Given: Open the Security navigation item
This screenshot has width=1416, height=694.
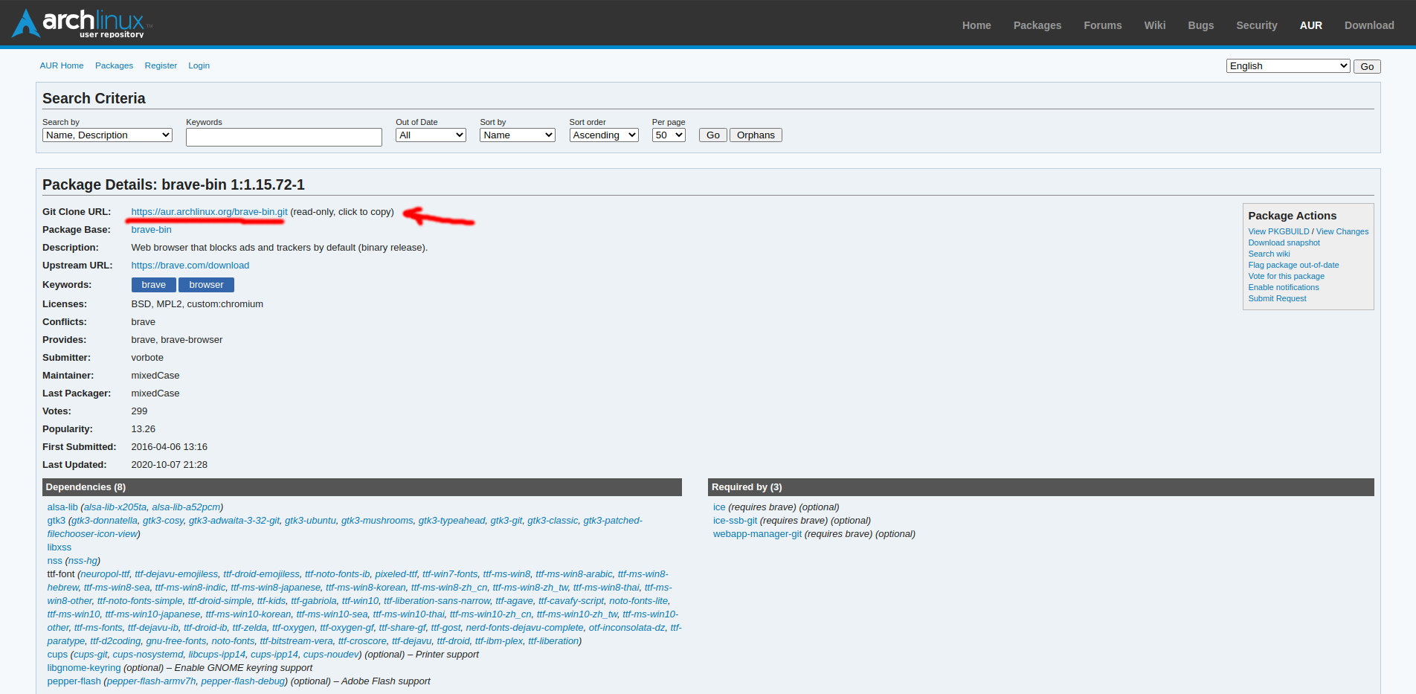Looking at the screenshot, I should coord(1256,25).
